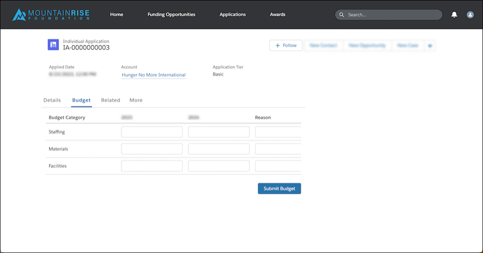Click Staffing first year amount field

[x=152, y=132]
